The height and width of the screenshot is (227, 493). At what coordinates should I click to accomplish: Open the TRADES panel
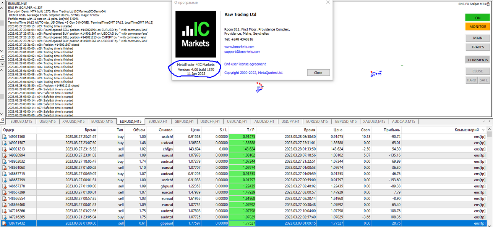click(x=477, y=47)
